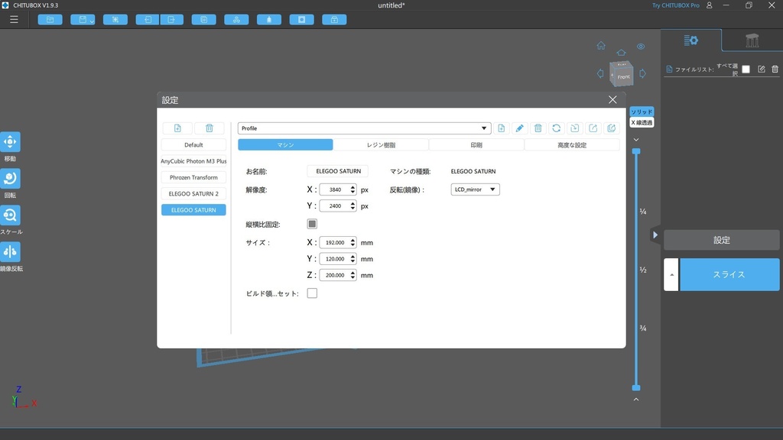Open the slice settings panel tab
783x440 pixels.
pyautogui.click(x=691, y=40)
